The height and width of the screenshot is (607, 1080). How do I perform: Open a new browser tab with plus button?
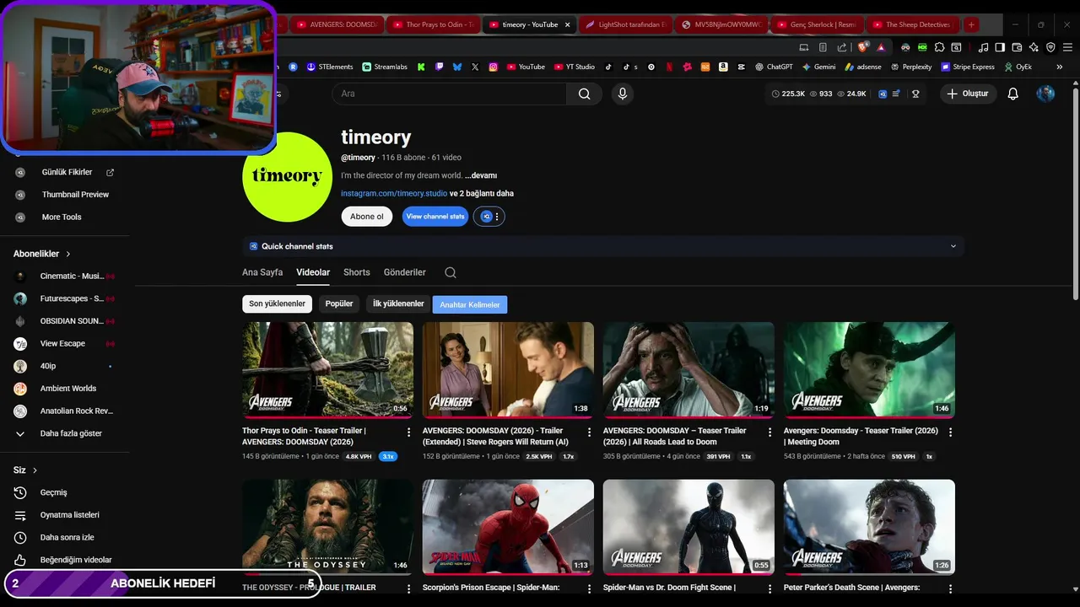971,24
